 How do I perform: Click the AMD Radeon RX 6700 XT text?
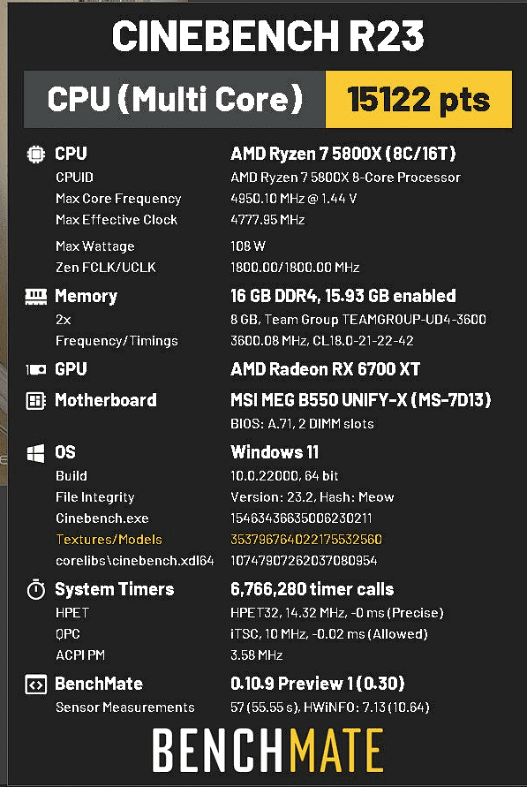[x=325, y=370]
